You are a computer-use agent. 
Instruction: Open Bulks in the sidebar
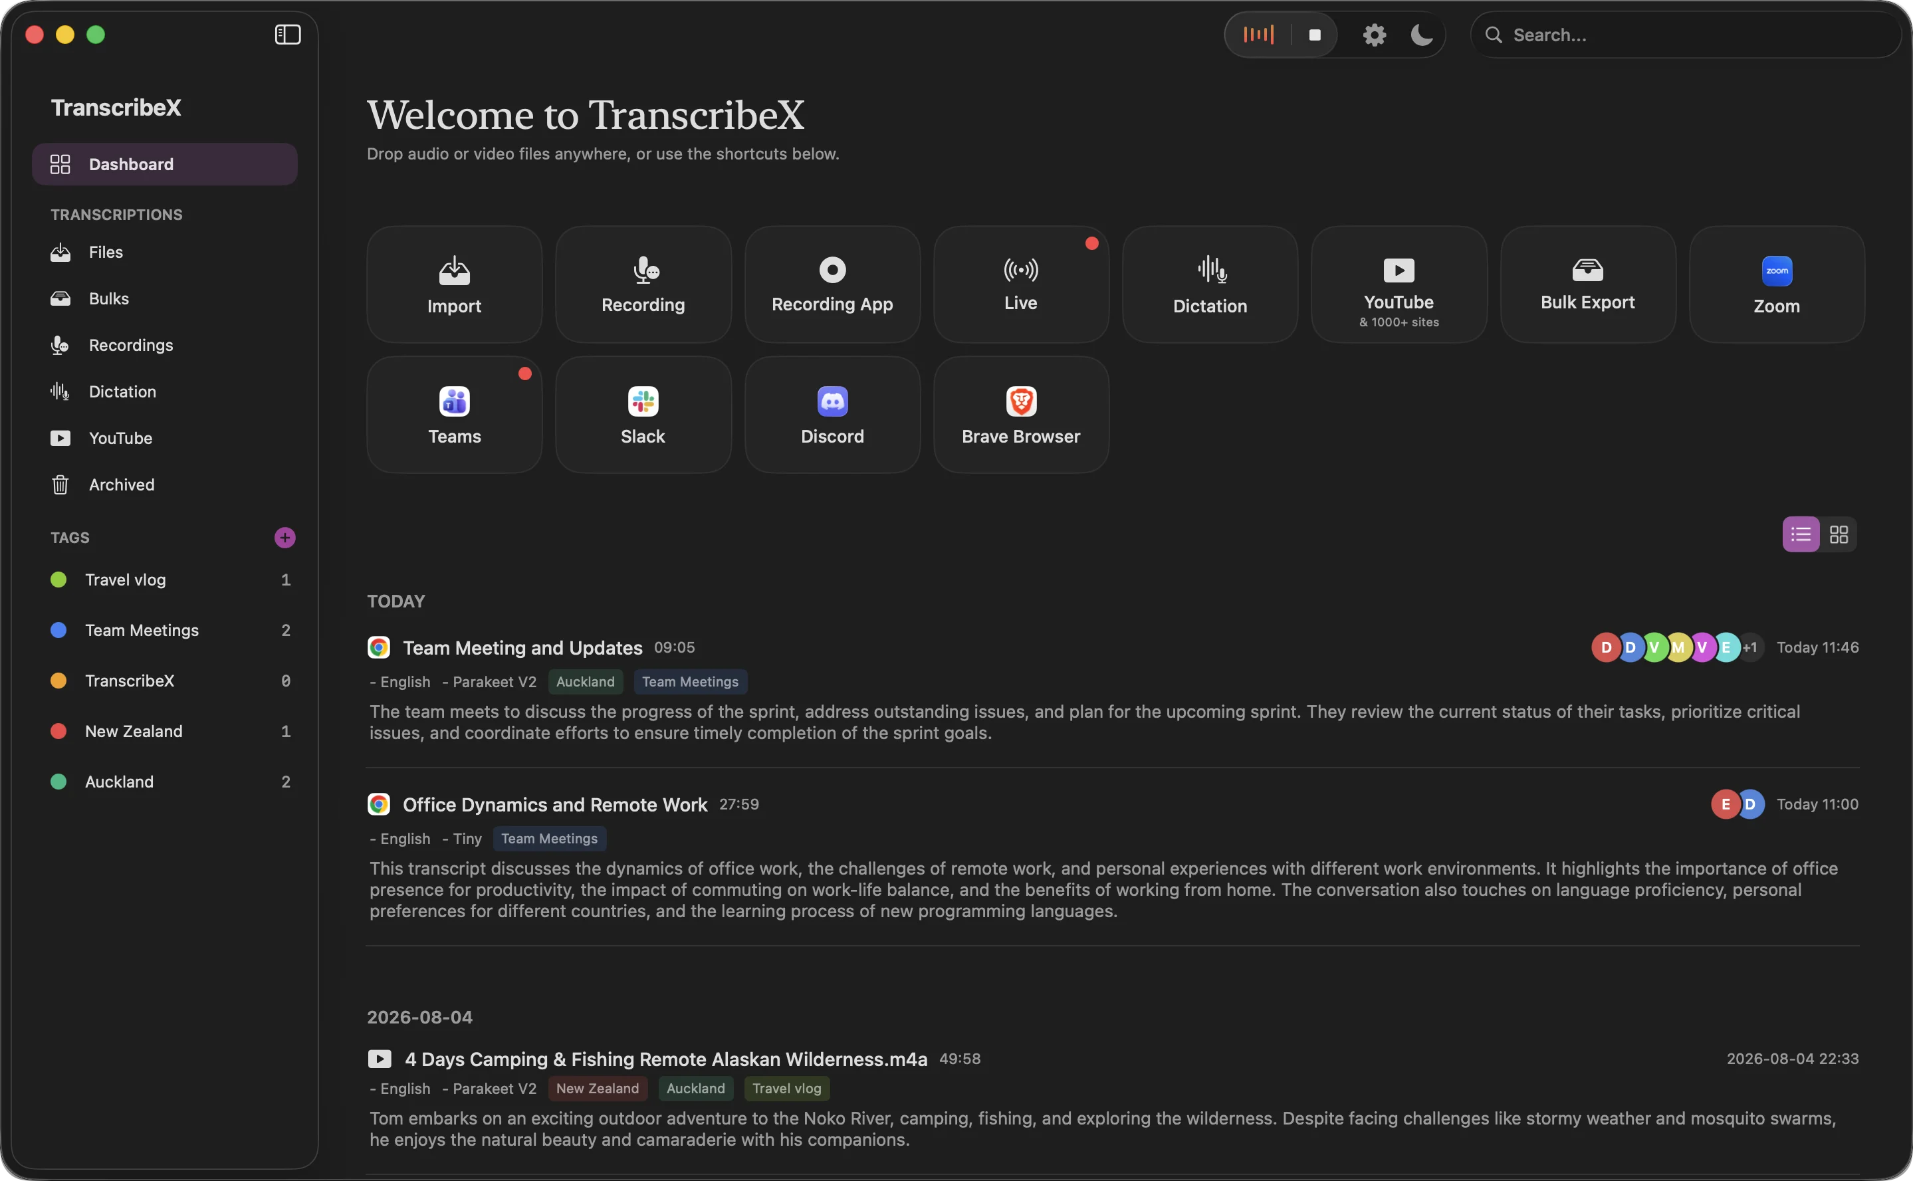coord(164,298)
